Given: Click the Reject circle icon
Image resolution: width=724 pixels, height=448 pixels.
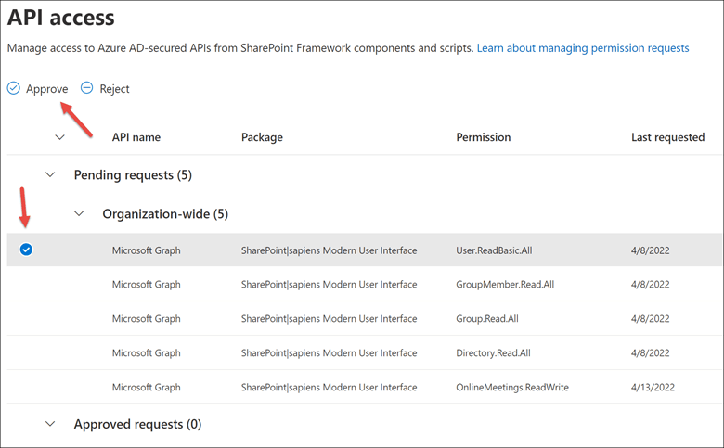Looking at the screenshot, I should [x=87, y=88].
